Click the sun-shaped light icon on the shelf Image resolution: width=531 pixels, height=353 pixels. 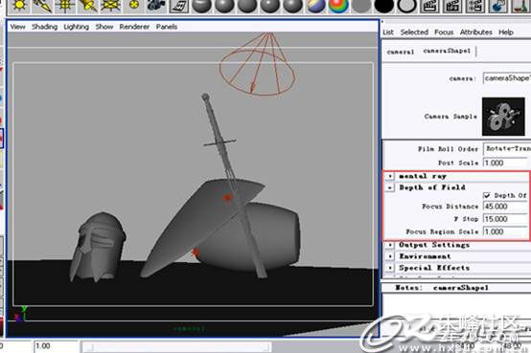pyautogui.click(x=19, y=6)
